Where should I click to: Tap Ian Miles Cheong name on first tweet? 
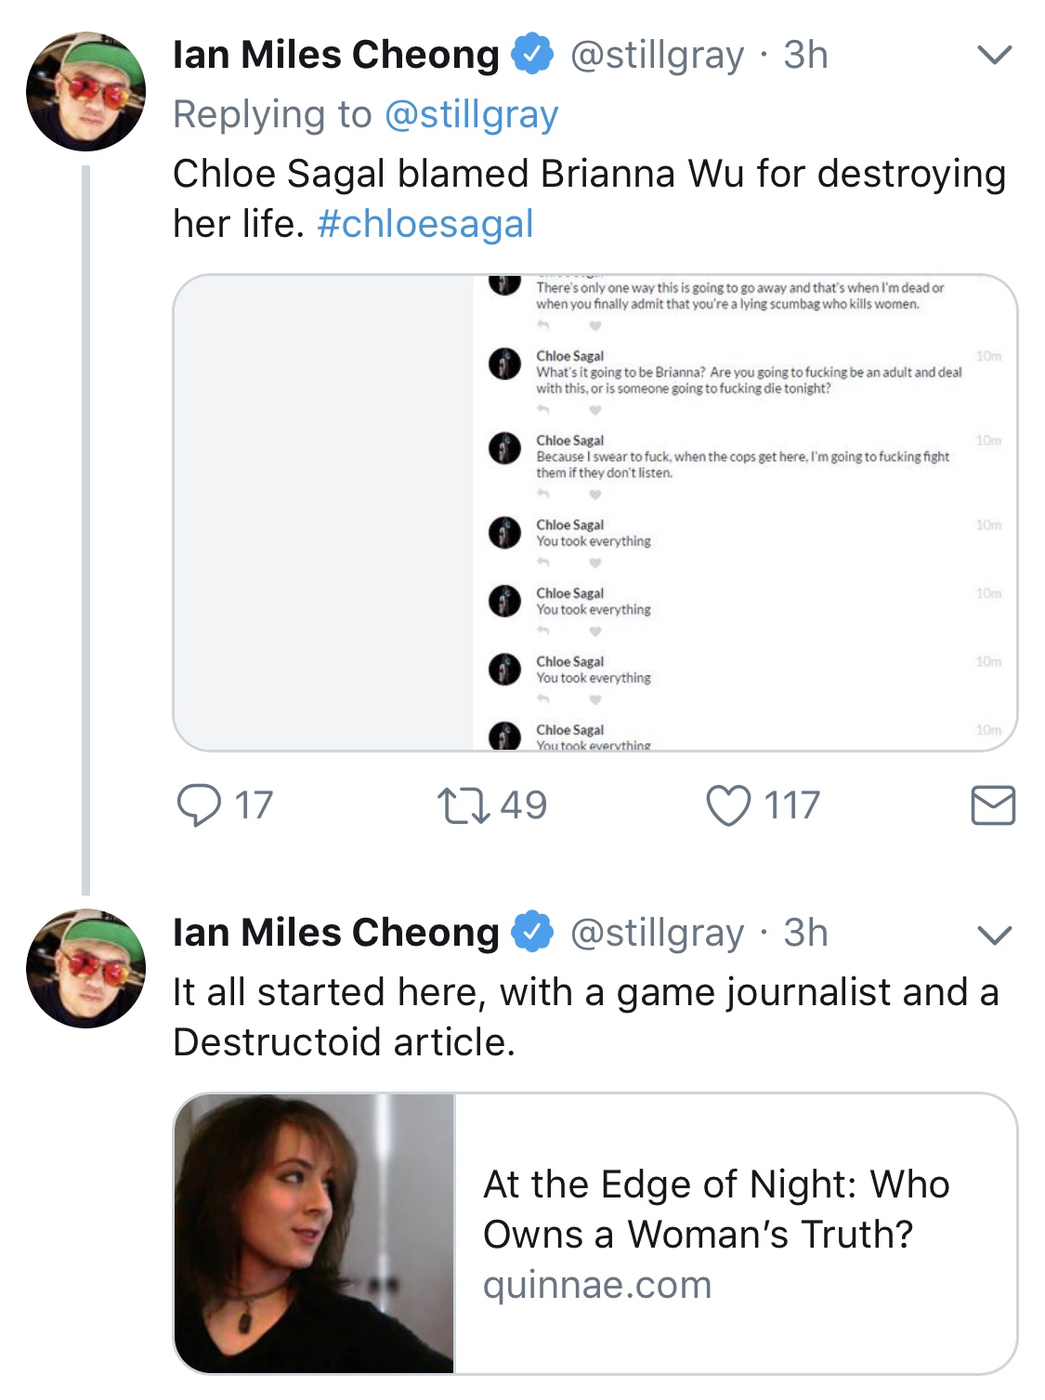point(336,56)
